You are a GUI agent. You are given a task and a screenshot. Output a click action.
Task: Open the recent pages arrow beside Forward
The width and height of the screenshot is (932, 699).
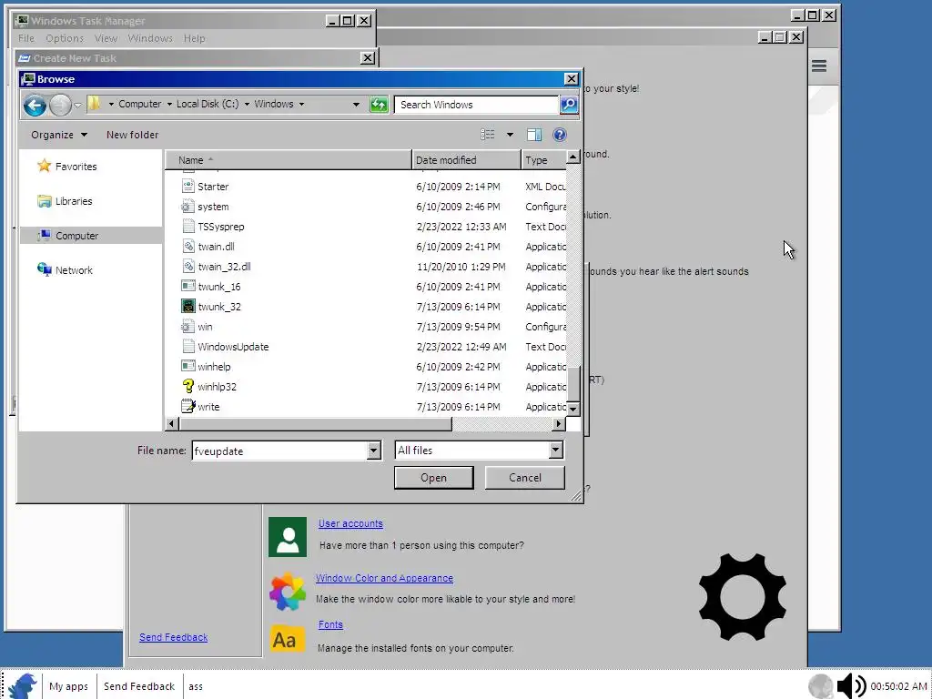coord(77,106)
